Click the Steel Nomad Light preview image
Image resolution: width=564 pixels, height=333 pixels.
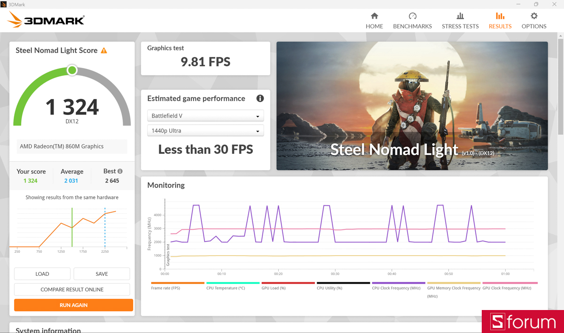coord(412,106)
